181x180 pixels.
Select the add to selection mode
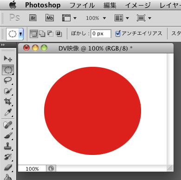pyautogui.click(x=42, y=33)
